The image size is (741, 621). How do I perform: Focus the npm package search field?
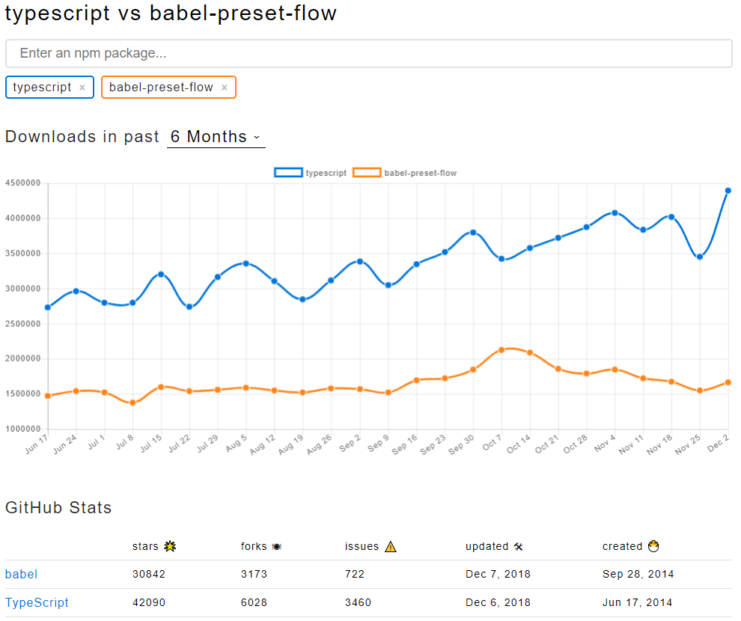(x=368, y=54)
